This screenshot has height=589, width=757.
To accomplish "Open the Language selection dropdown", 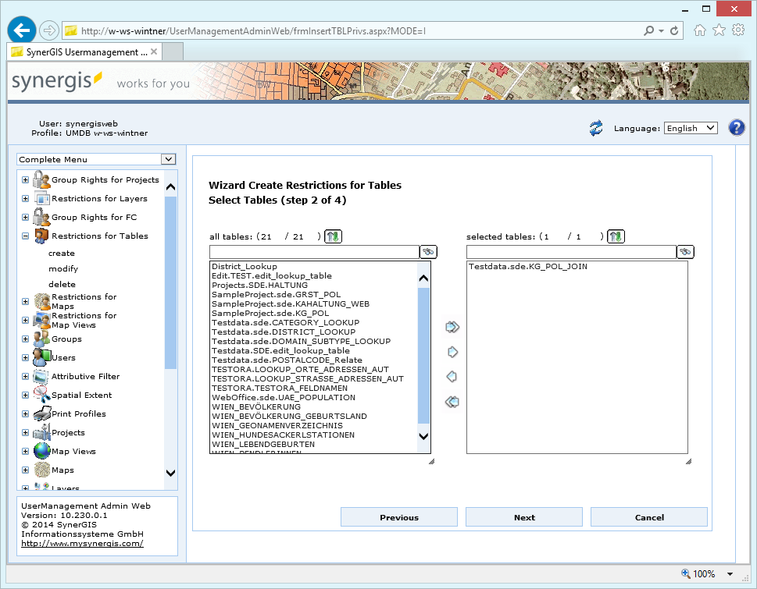I will click(690, 127).
